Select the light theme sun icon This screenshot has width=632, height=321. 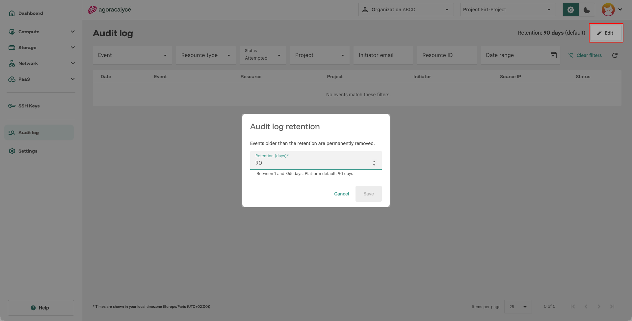tap(571, 10)
